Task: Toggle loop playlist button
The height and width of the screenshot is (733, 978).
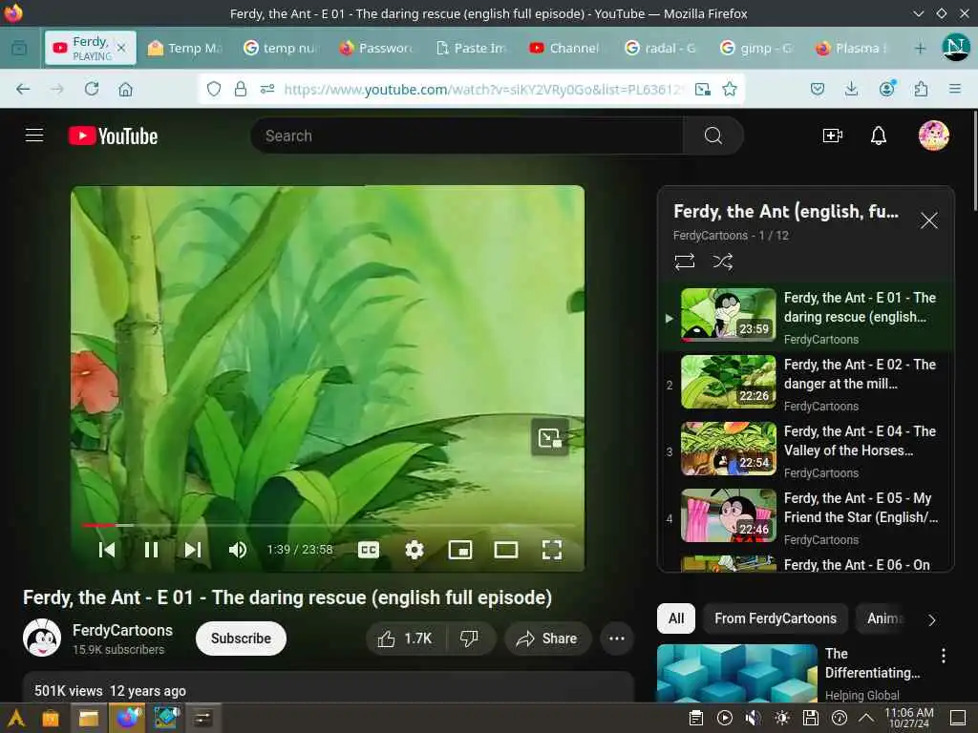Action: 684,262
